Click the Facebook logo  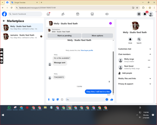(4, 14)
